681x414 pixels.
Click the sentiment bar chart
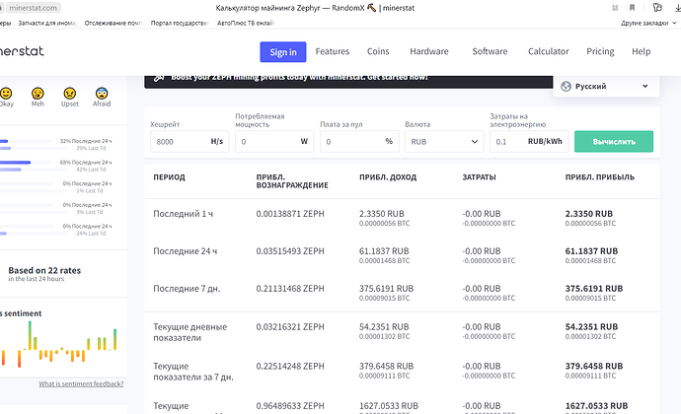coord(58,346)
